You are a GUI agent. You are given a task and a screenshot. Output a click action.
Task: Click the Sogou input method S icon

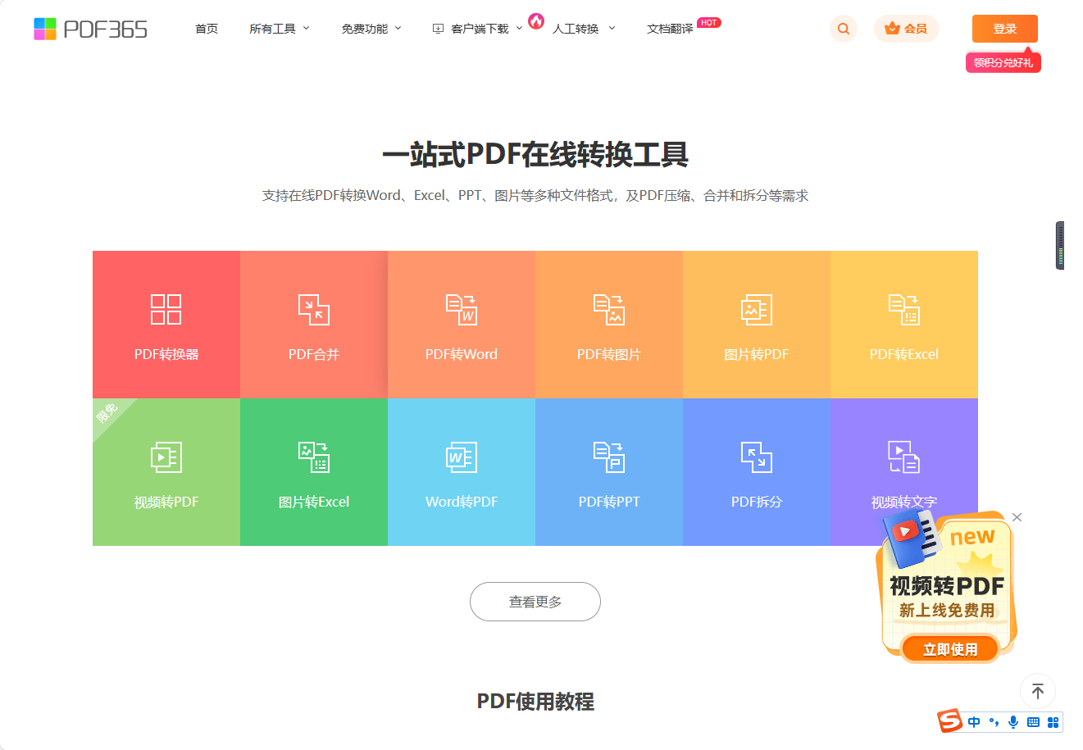tap(950, 721)
